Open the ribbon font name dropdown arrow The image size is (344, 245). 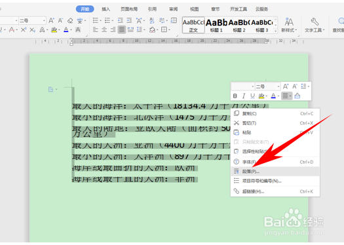16,20
